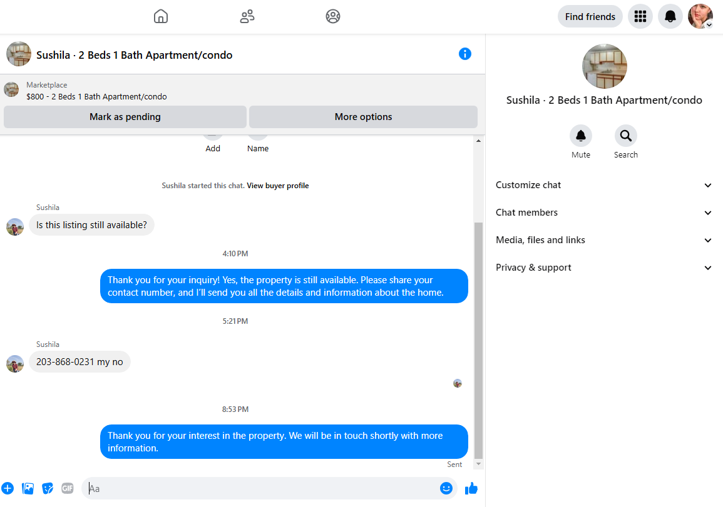Choose a sticker
Screen dimensions: 723x507
pos(48,488)
